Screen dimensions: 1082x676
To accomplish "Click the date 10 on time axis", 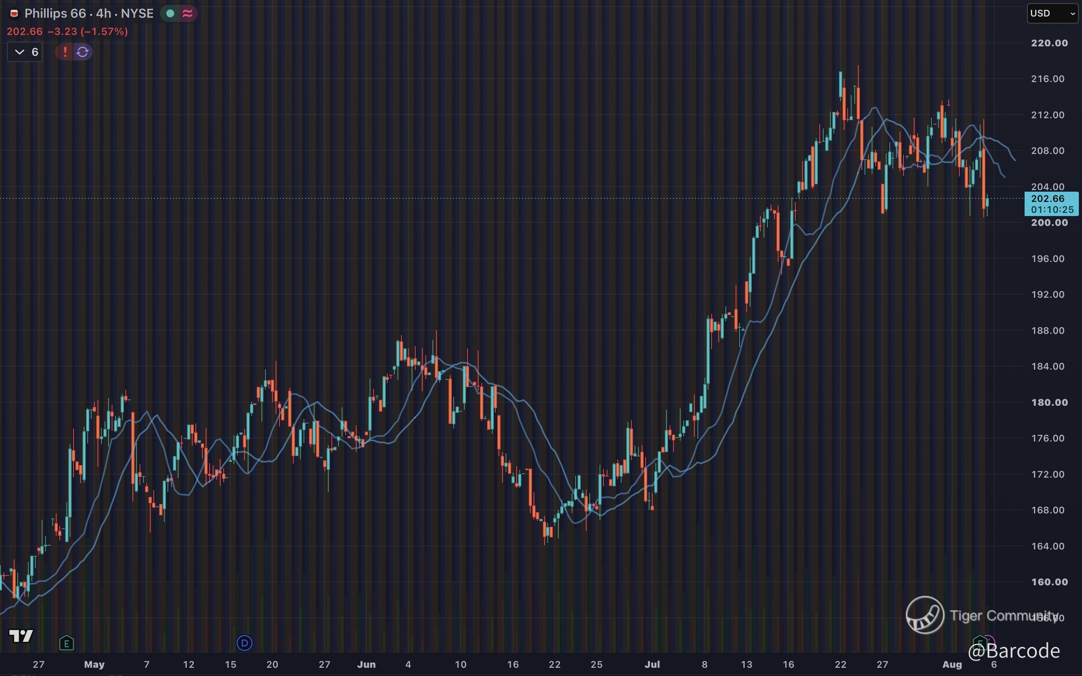I will pyautogui.click(x=460, y=664).
